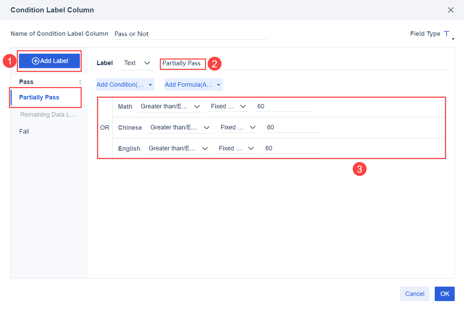The width and height of the screenshot is (464, 309).
Task: Select the Pass label entry
Action: point(26,82)
